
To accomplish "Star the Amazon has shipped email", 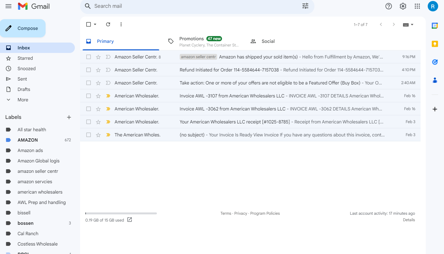I will tap(98, 57).
